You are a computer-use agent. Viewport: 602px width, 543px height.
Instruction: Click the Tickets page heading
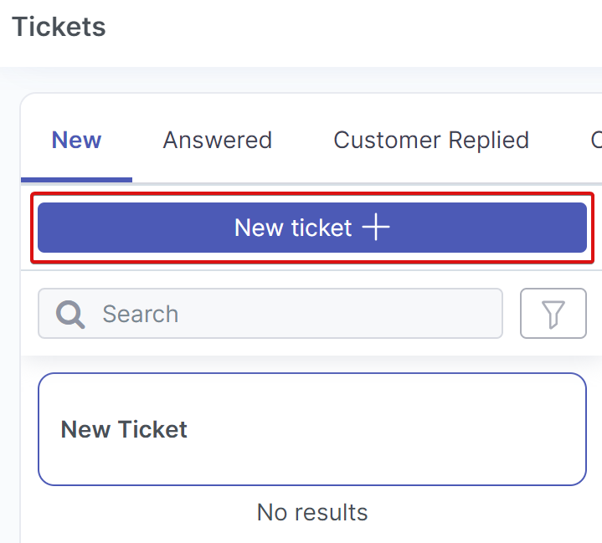(59, 27)
